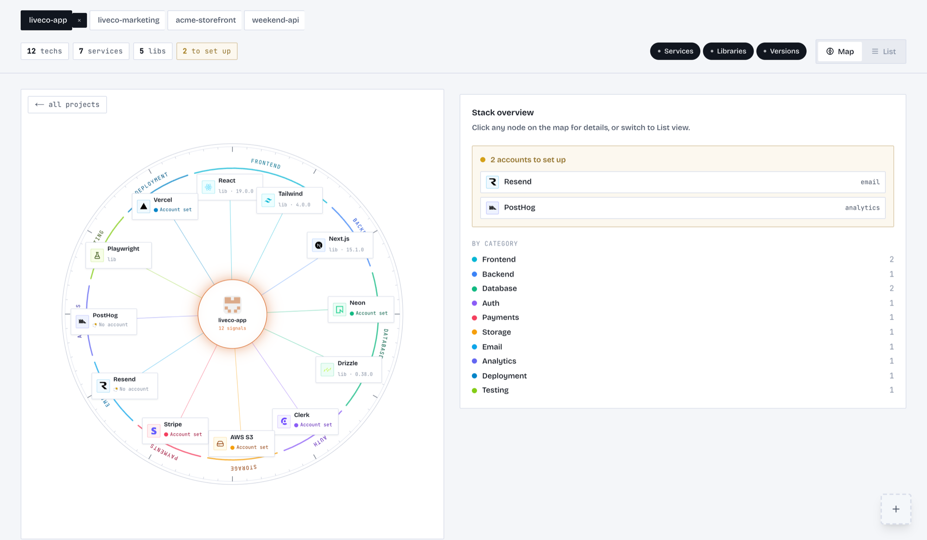Click the Playwright flask icon
The image size is (927, 540).
(x=97, y=255)
